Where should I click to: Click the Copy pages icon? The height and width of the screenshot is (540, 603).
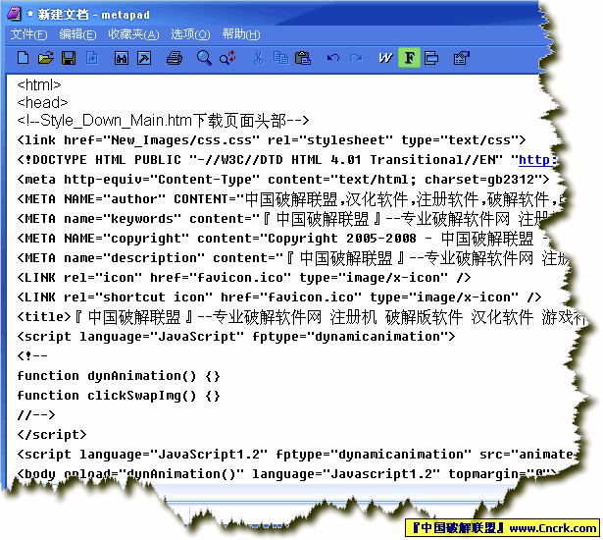(280, 58)
